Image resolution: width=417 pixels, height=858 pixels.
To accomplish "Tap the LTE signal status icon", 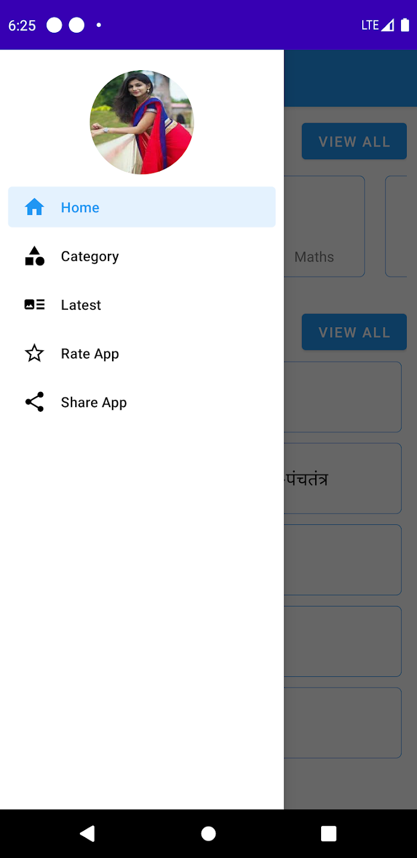I will (378, 25).
